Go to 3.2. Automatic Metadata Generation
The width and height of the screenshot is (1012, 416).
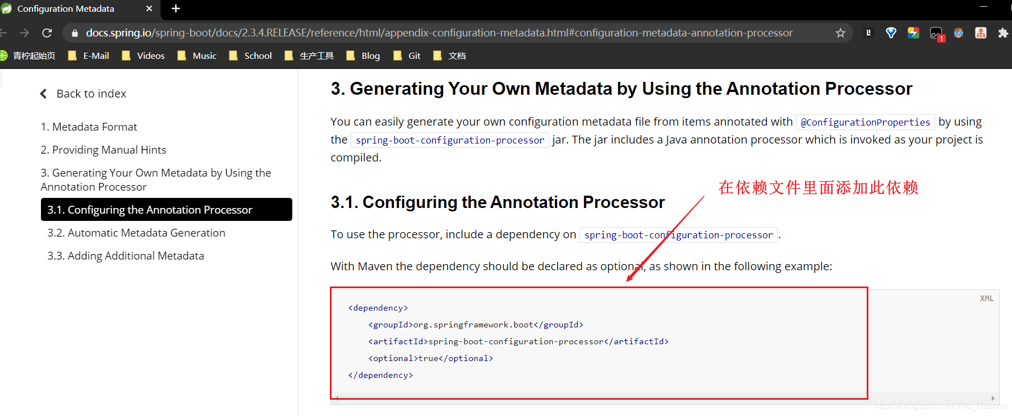point(136,233)
